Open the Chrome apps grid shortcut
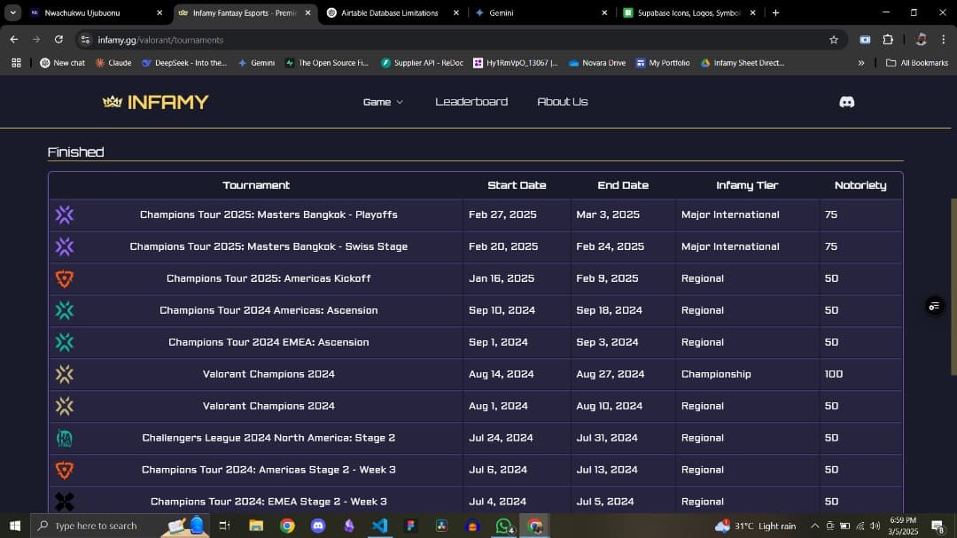The height and width of the screenshot is (538, 957). (x=17, y=63)
